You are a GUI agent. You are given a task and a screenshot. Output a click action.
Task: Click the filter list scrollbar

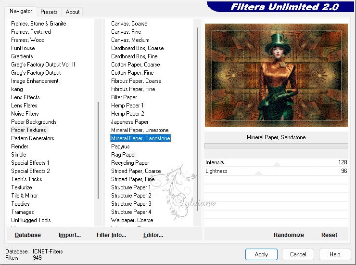click(x=197, y=119)
